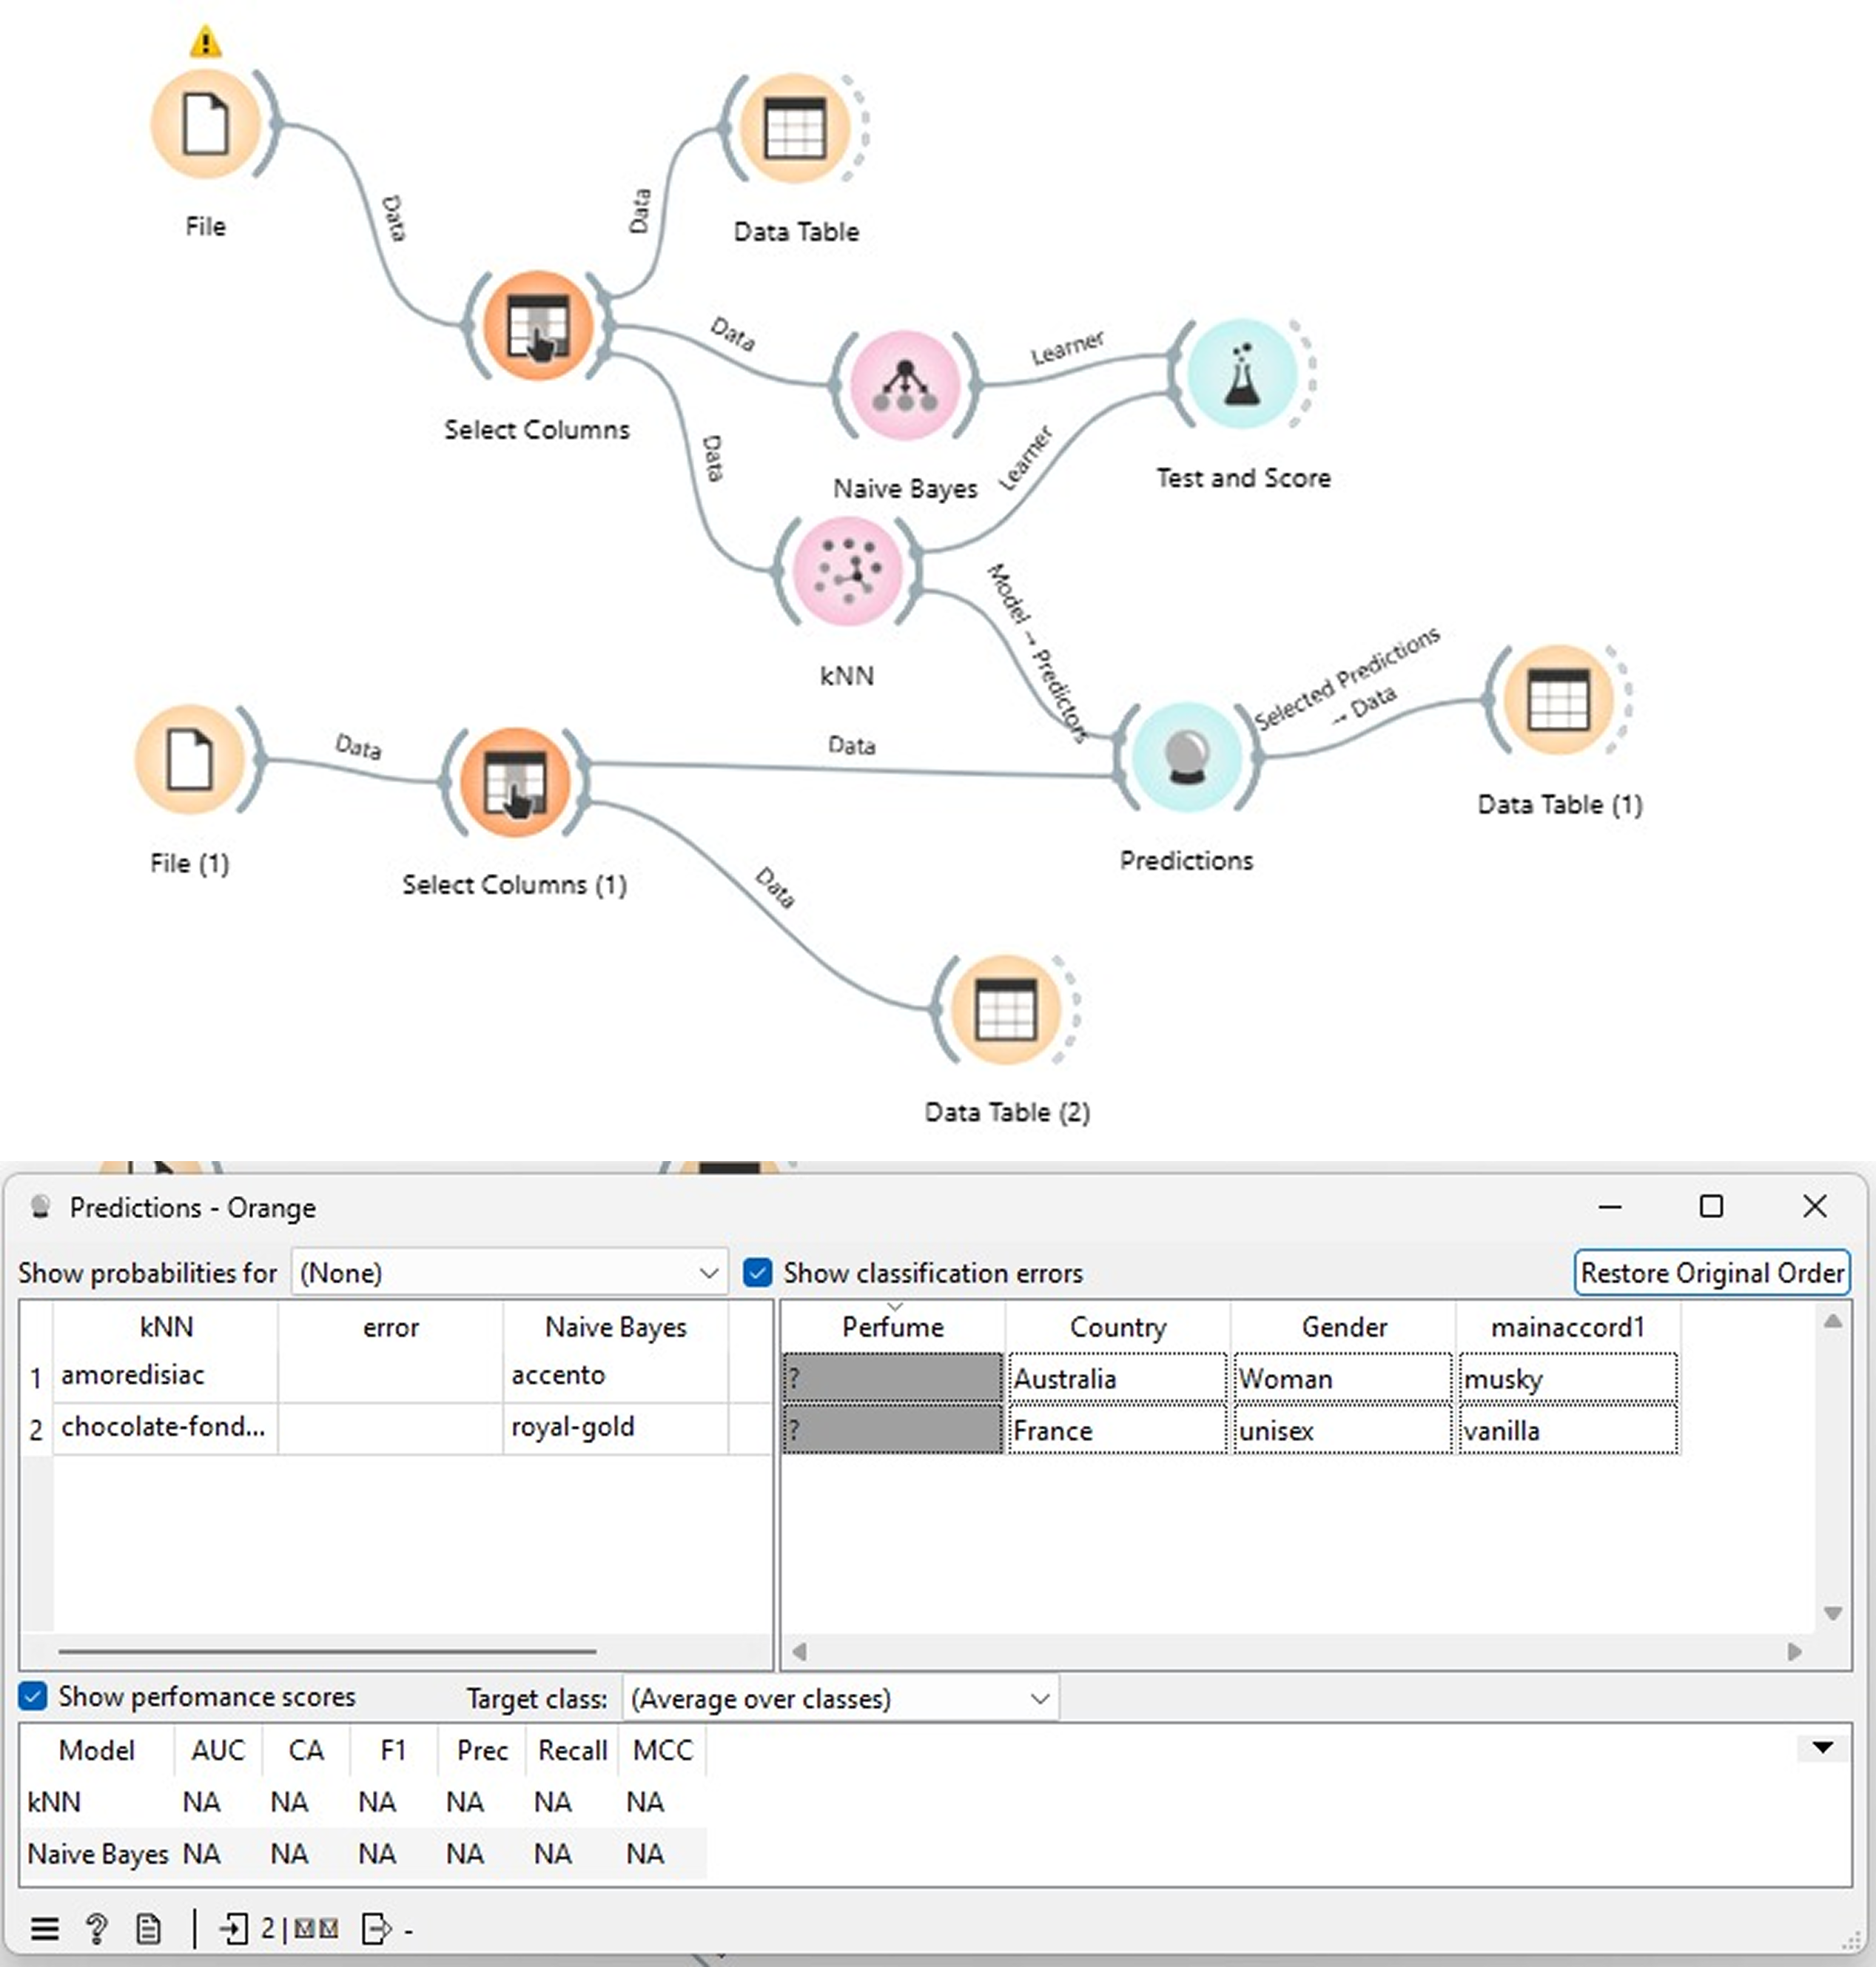Click the data table scroll-up arrow
The image size is (1876, 1967).
[x=1832, y=1321]
